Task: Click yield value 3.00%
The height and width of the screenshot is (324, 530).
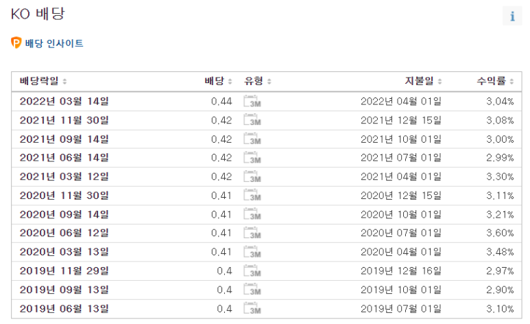Action: 500,139
